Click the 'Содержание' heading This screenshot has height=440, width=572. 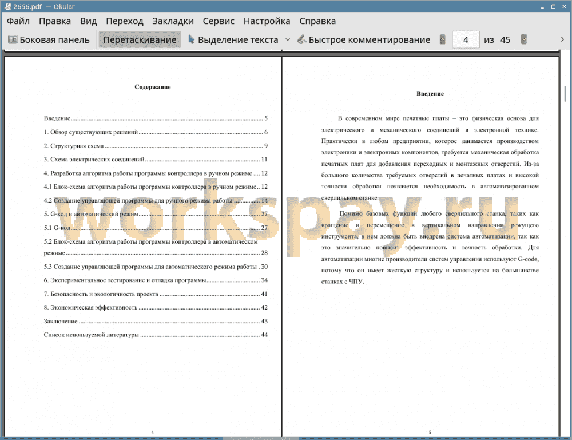click(x=153, y=87)
